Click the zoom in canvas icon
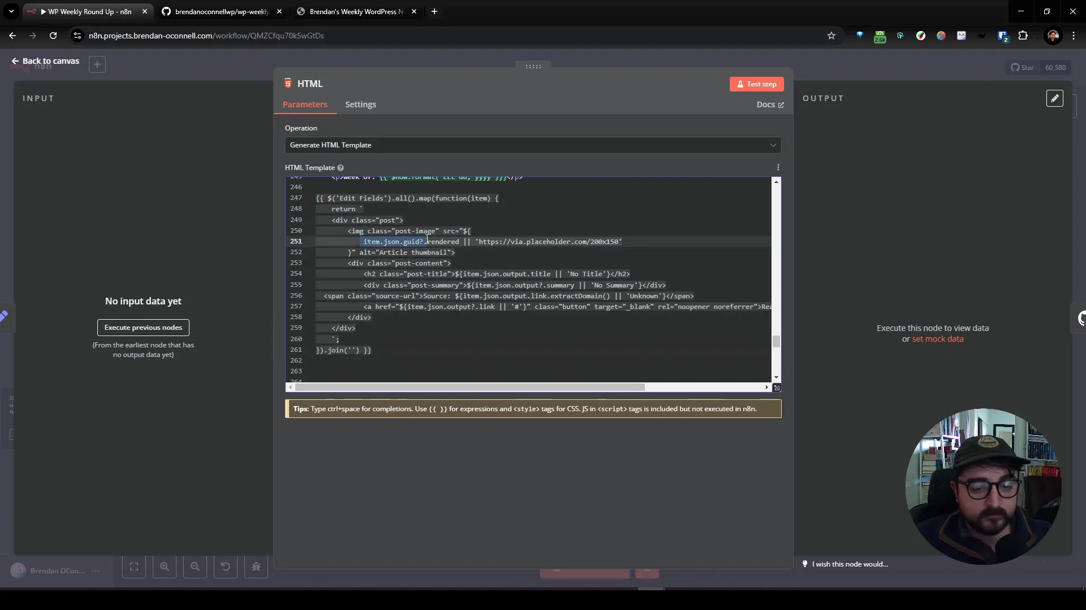This screenshot has height=610, width=1086. [165, 567]
